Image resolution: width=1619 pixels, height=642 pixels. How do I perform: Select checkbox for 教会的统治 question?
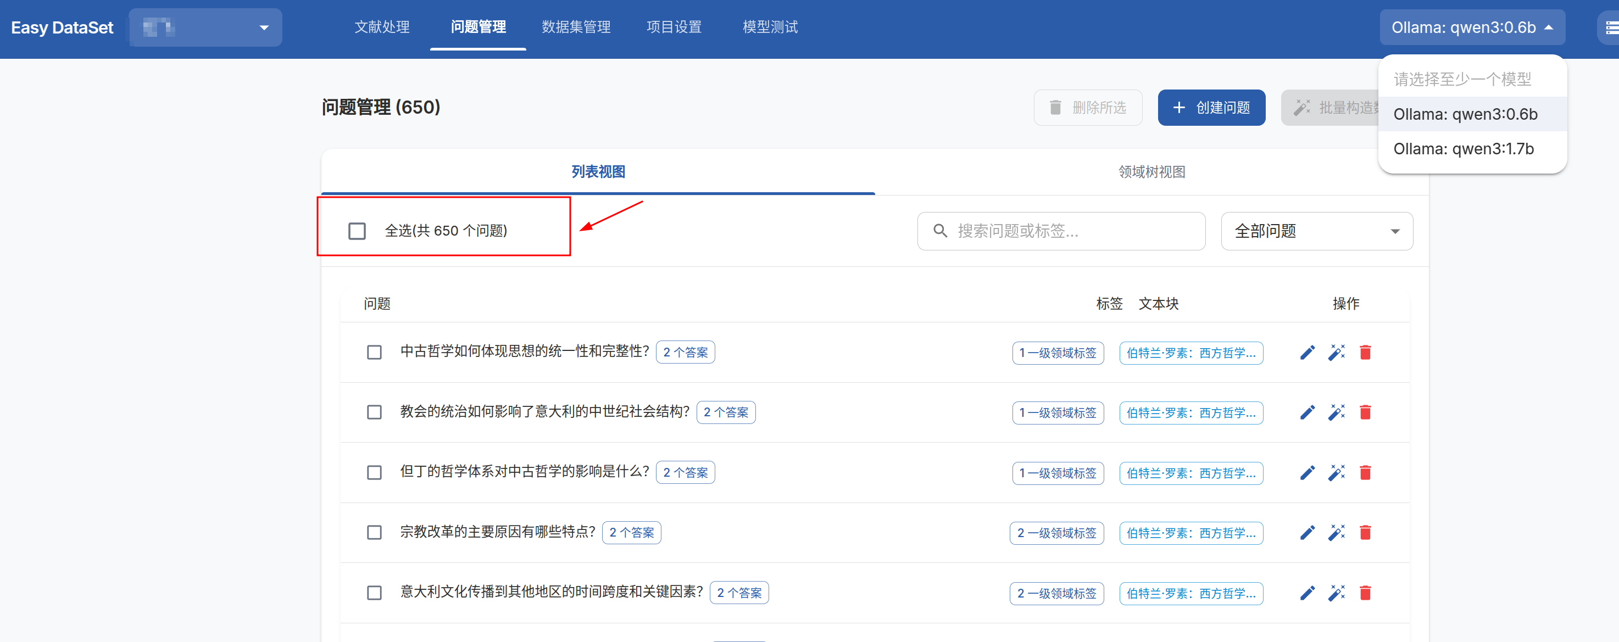(x=375, y=413)
